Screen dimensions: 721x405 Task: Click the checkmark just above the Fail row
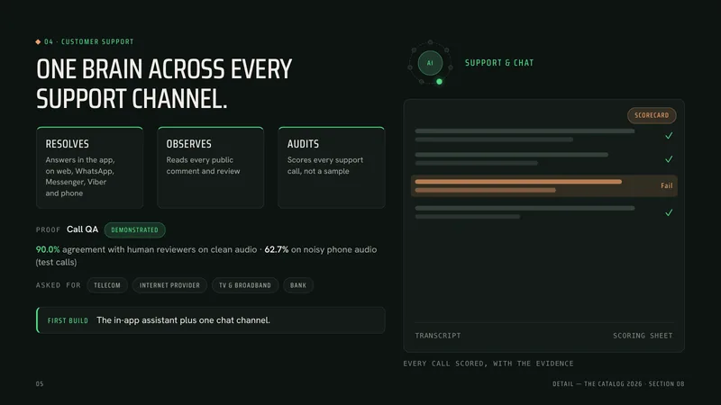coord(669,159)
